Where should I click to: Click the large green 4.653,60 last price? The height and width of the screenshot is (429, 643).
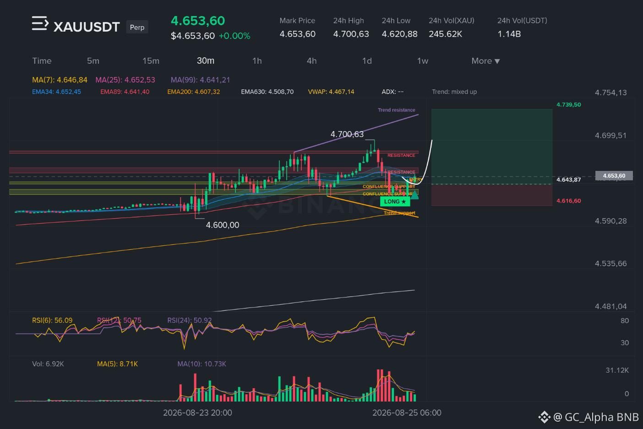(198, 21)
